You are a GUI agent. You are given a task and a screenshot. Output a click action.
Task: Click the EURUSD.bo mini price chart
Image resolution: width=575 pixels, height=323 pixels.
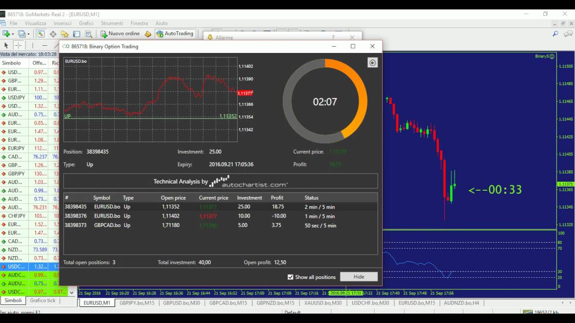pos(150,99)
